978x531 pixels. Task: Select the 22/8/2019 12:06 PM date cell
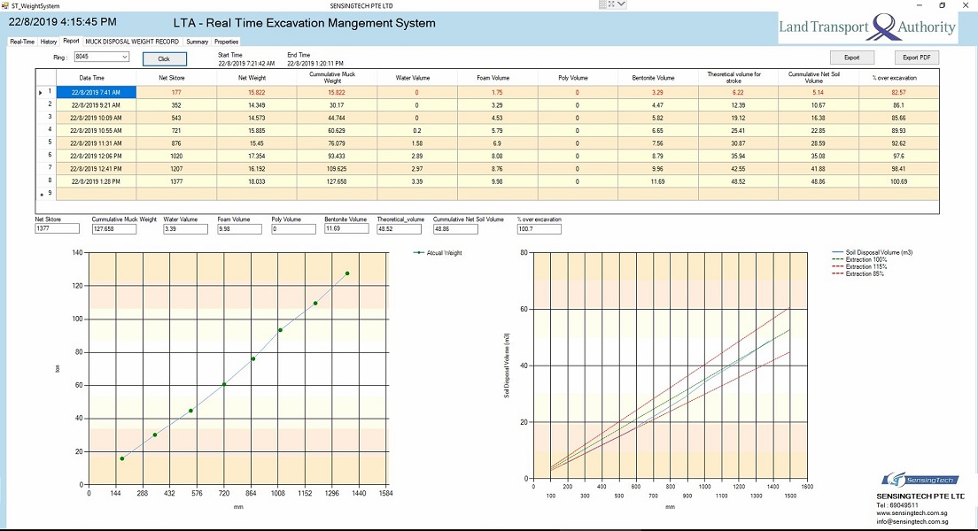click(95, 154)
